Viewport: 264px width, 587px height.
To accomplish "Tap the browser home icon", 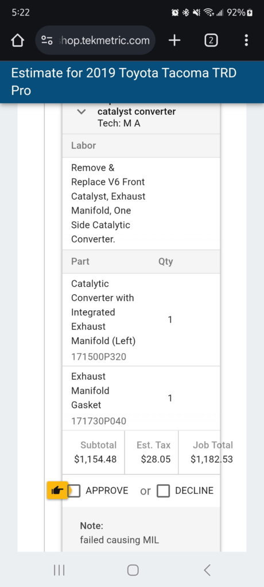I will tap(17, 40).
